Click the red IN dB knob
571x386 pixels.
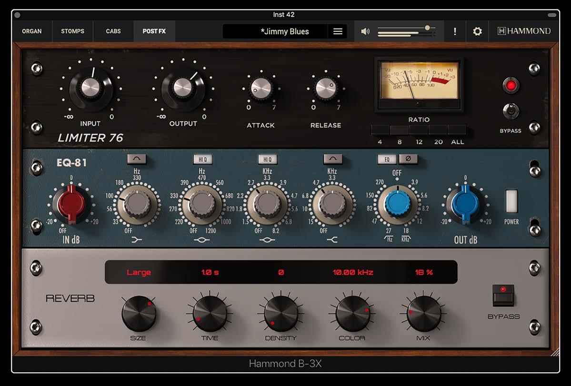click(71, 204)
